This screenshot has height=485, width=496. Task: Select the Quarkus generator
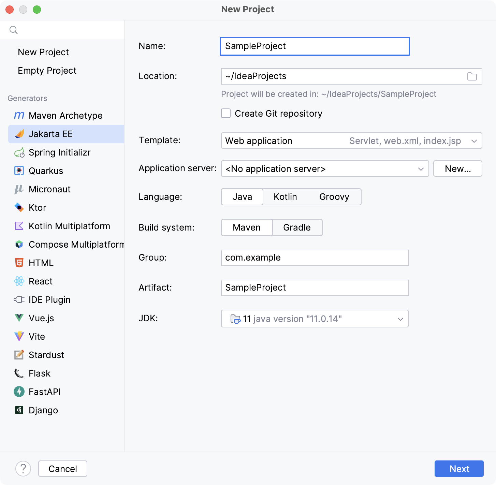[x=66, y=171]
